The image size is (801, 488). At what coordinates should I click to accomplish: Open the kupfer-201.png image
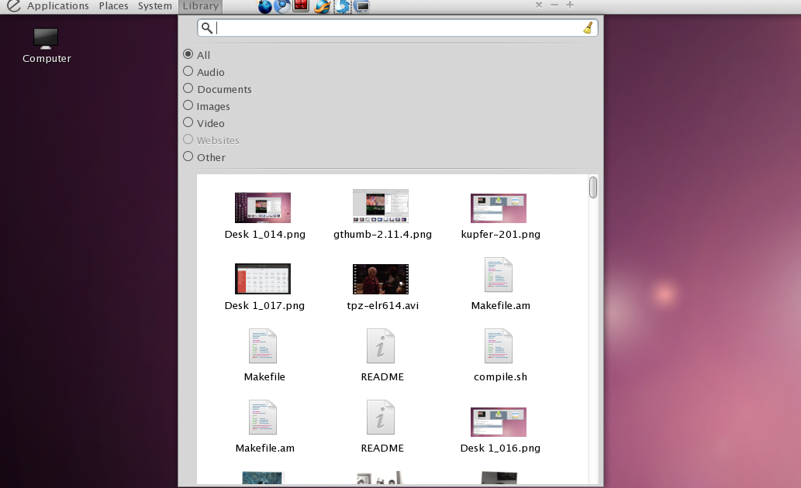coord(498,208)
